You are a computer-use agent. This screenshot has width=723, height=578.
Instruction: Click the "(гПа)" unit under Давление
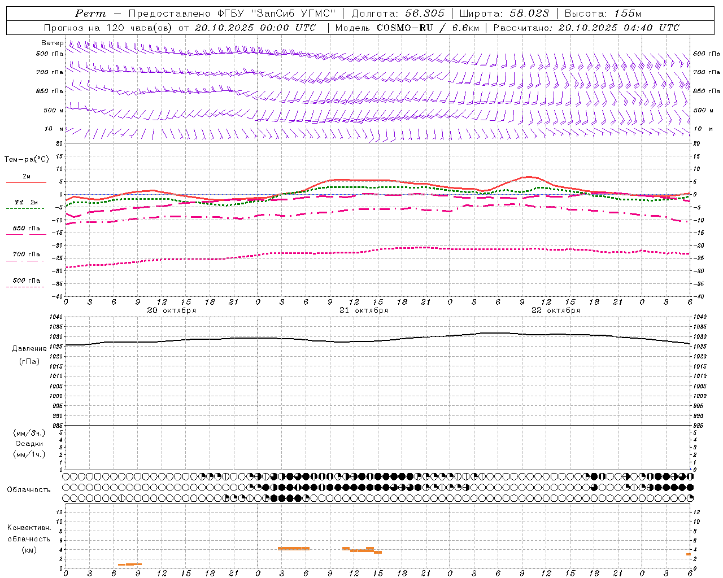29,361
